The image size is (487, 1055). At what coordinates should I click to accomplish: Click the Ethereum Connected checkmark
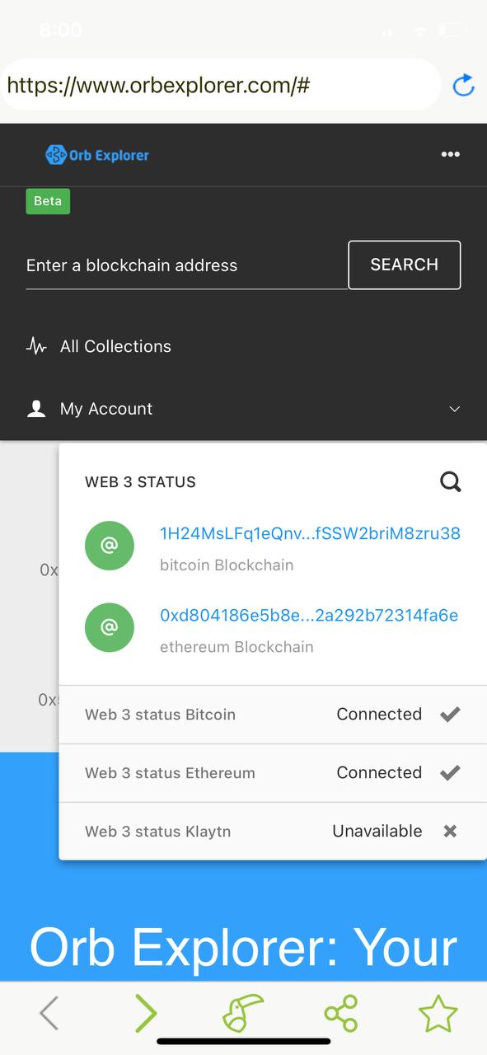click(x=450, y=773)
